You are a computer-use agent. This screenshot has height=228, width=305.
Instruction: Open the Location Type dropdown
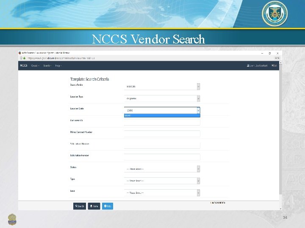coord(162,98)
